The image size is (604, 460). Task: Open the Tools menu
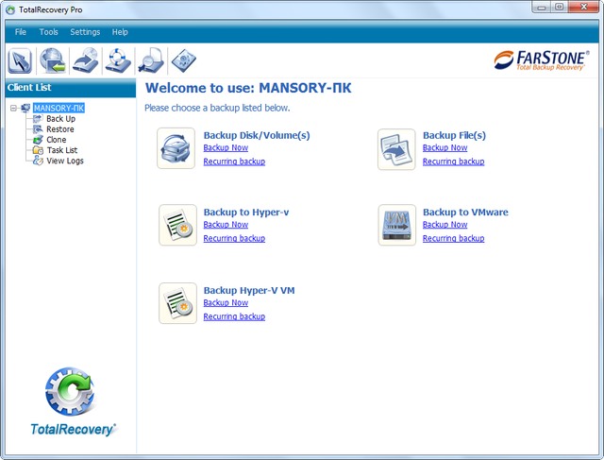pos(48,32)
